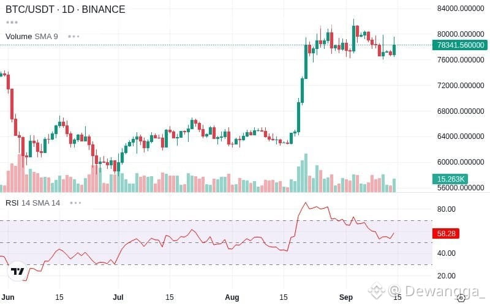Image resolution: width=490 pixels, height=306 pixels.
Task: Click the 80.00 level on the RSI scale
Action: 447,209
